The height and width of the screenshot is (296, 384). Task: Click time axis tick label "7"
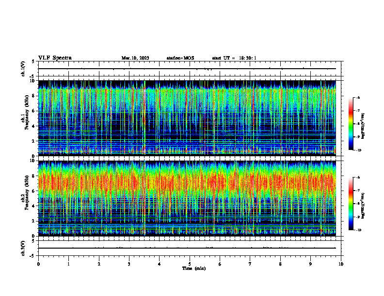pos(250,264)
